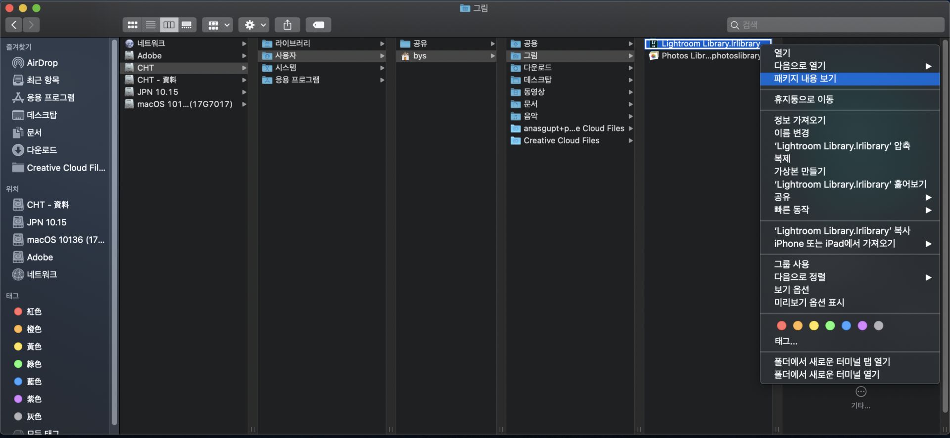
Task: Expand the 사용자 folder arrow
Action: tap(382, 56)
